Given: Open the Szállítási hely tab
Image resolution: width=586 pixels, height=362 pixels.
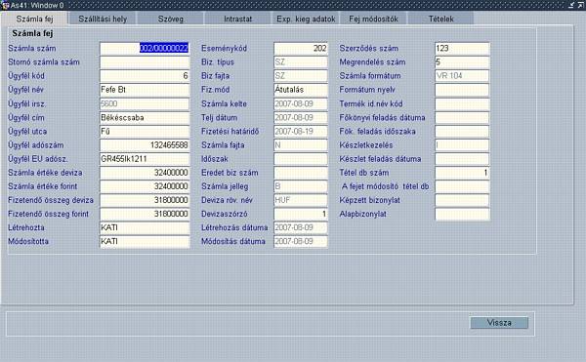Looking at the screenshot, I should point(103,19).
